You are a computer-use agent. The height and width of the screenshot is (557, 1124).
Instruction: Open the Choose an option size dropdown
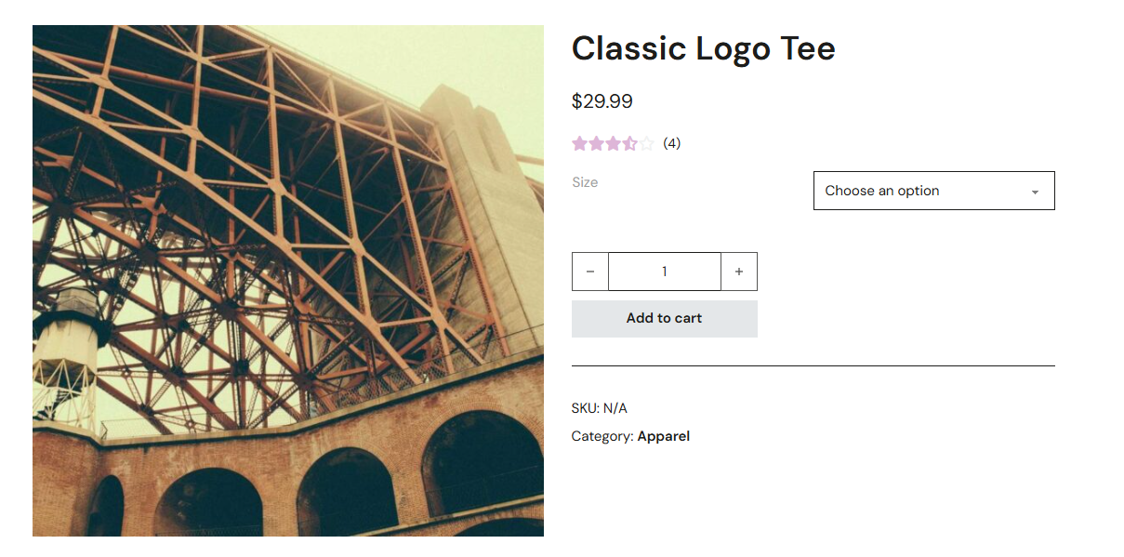(933, 191)
